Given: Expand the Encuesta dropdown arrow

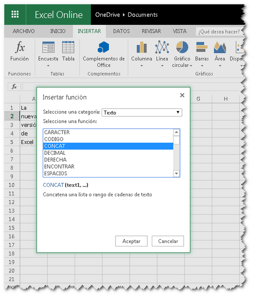Looking at the screenshot, I should [x=48, y=66].
